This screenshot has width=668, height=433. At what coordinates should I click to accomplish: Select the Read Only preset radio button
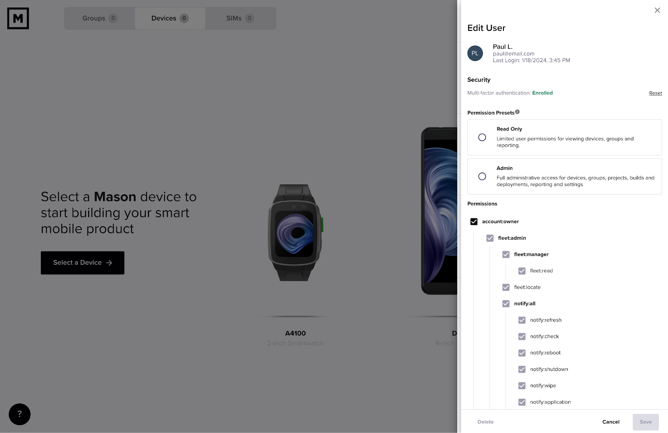(482, 137)
